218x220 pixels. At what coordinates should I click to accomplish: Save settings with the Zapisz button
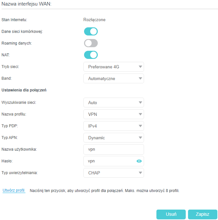[x=202, y=214]
